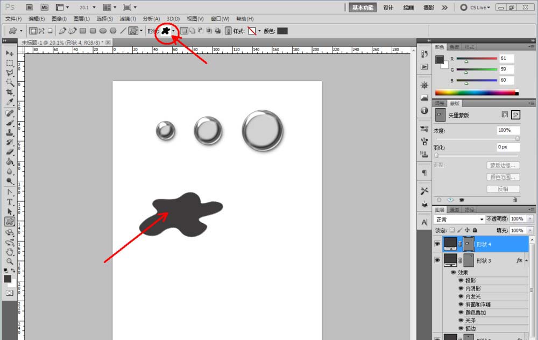Toggle lock transparent pixels
Viewport: 538px width, 340px height.
tap(452, 230)
